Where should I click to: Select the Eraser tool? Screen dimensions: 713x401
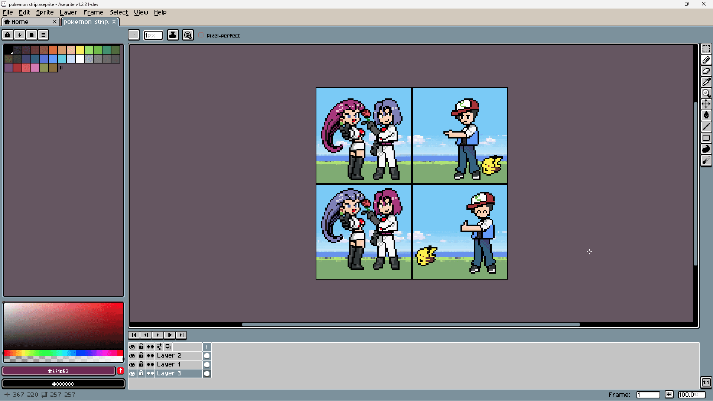click(x=706, y=71)
